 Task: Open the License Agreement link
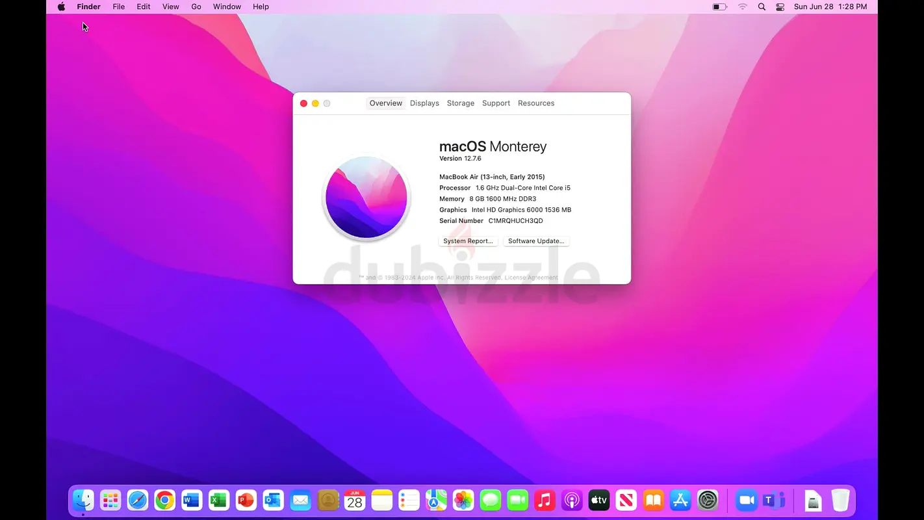(532, 278)
